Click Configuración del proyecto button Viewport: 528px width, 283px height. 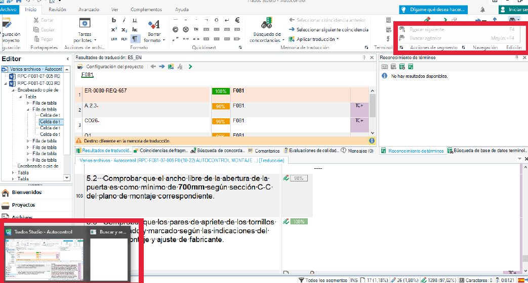(110, 67)
